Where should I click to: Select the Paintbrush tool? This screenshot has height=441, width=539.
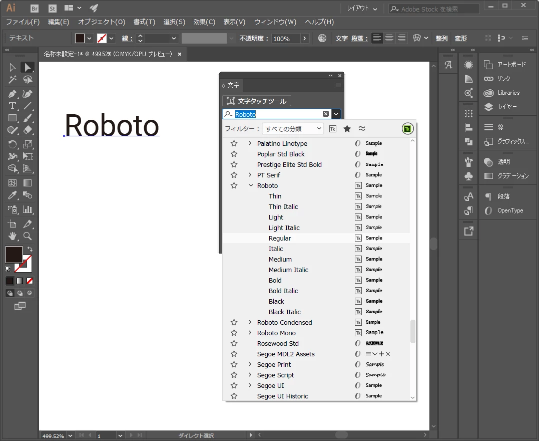coord(28,118)
